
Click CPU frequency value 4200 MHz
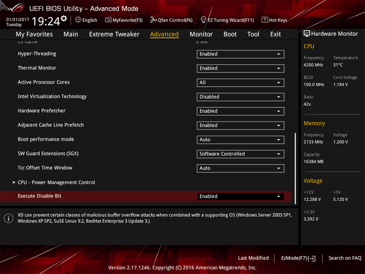point(313,65)
